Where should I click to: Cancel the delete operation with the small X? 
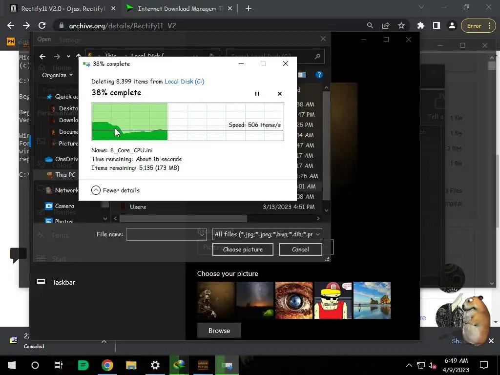(280, 94)
